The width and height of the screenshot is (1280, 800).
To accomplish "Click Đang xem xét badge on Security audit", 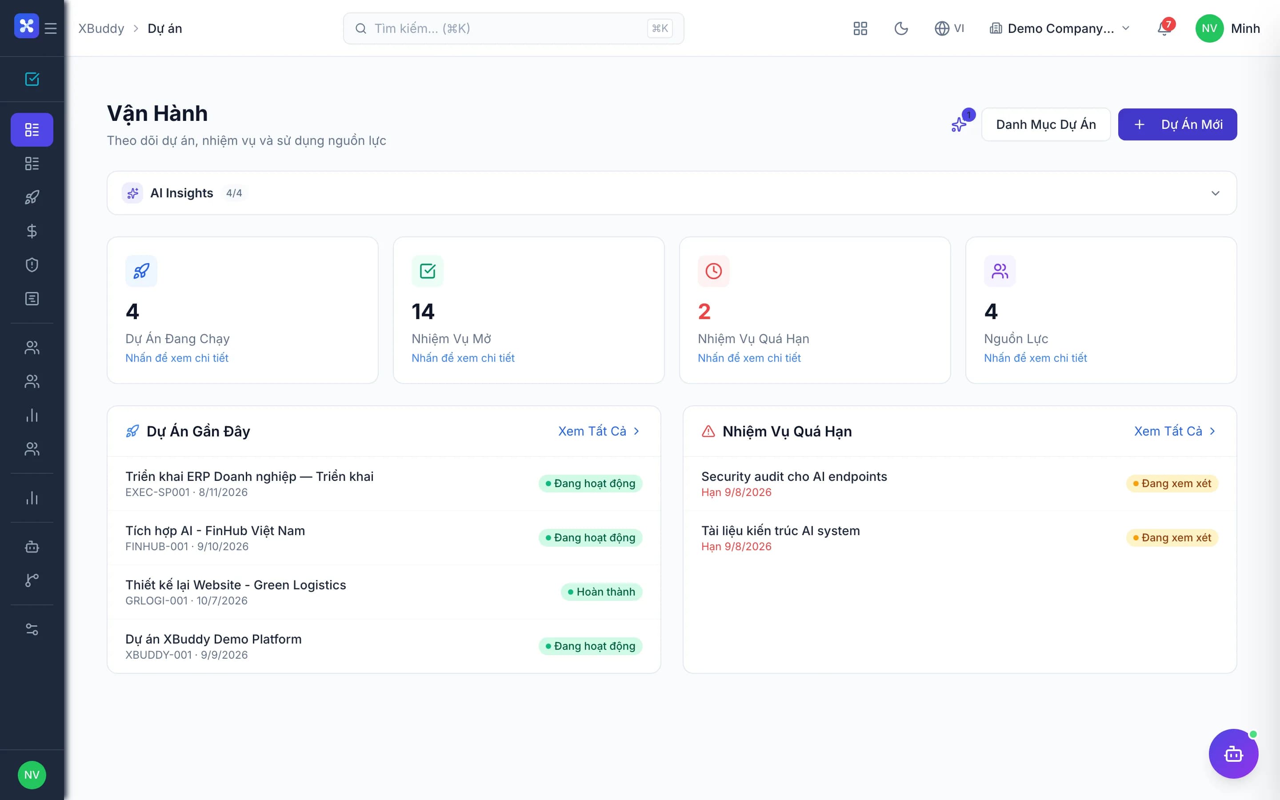I will (x=1172, y=483).
